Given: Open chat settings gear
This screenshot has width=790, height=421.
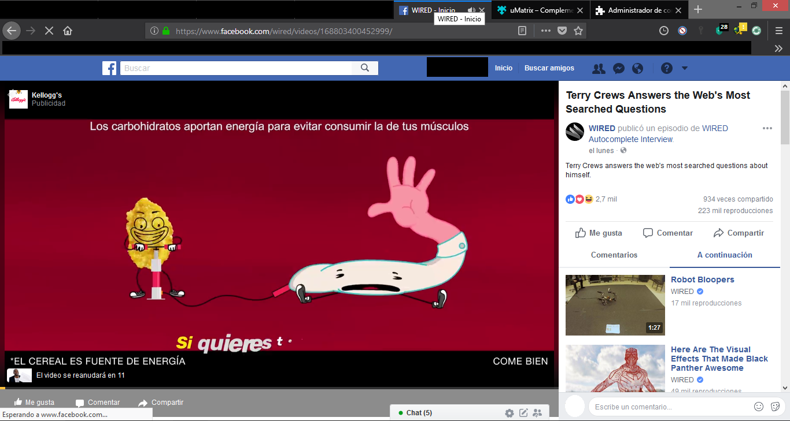Looking at the screenshot, I should 510,413.
